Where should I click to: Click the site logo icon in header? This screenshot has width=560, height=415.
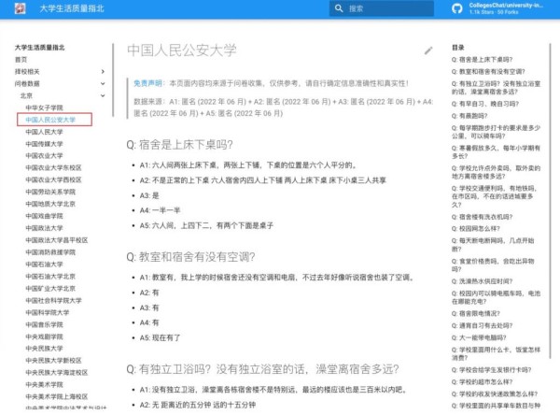(20, 8)
